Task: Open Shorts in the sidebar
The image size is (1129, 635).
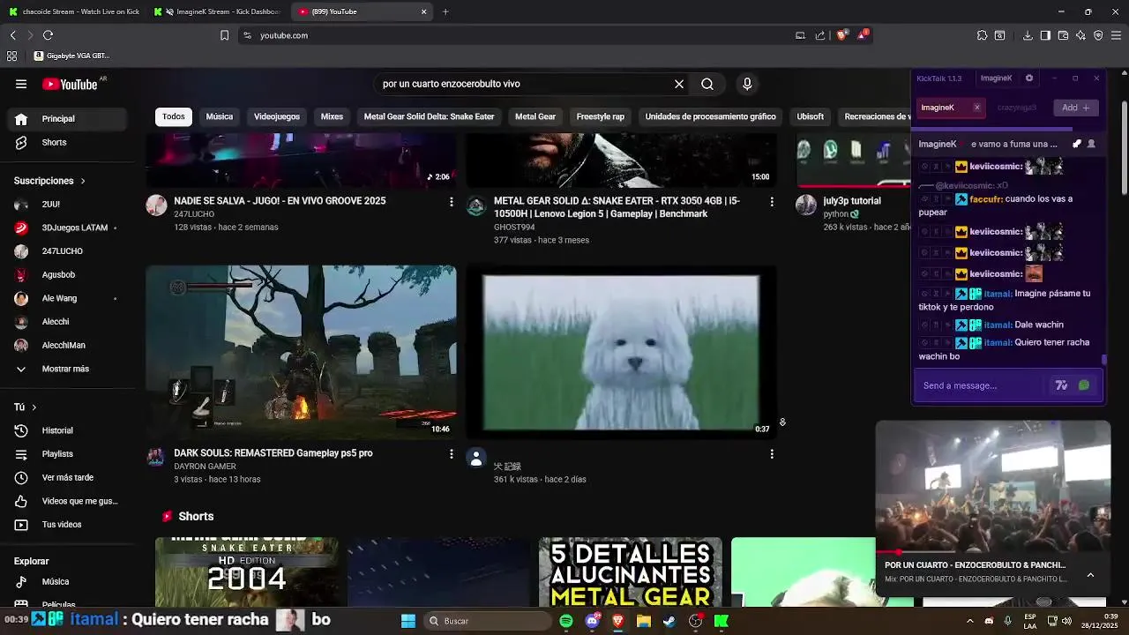Action: (67, 142)
